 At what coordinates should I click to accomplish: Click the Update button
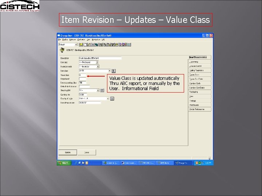point(68,152)
